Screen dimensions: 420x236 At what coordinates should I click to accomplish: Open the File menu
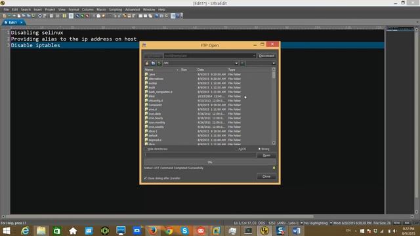coord(6,10)
